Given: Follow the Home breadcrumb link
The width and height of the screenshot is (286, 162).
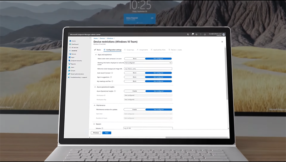Looking at the screenshot, I should click(95, 38).
